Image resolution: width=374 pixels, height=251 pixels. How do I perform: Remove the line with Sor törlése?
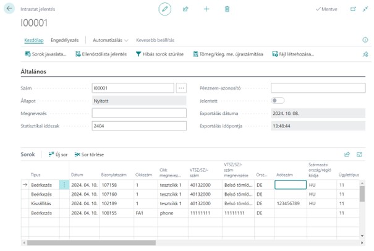[x=89, y=155]
